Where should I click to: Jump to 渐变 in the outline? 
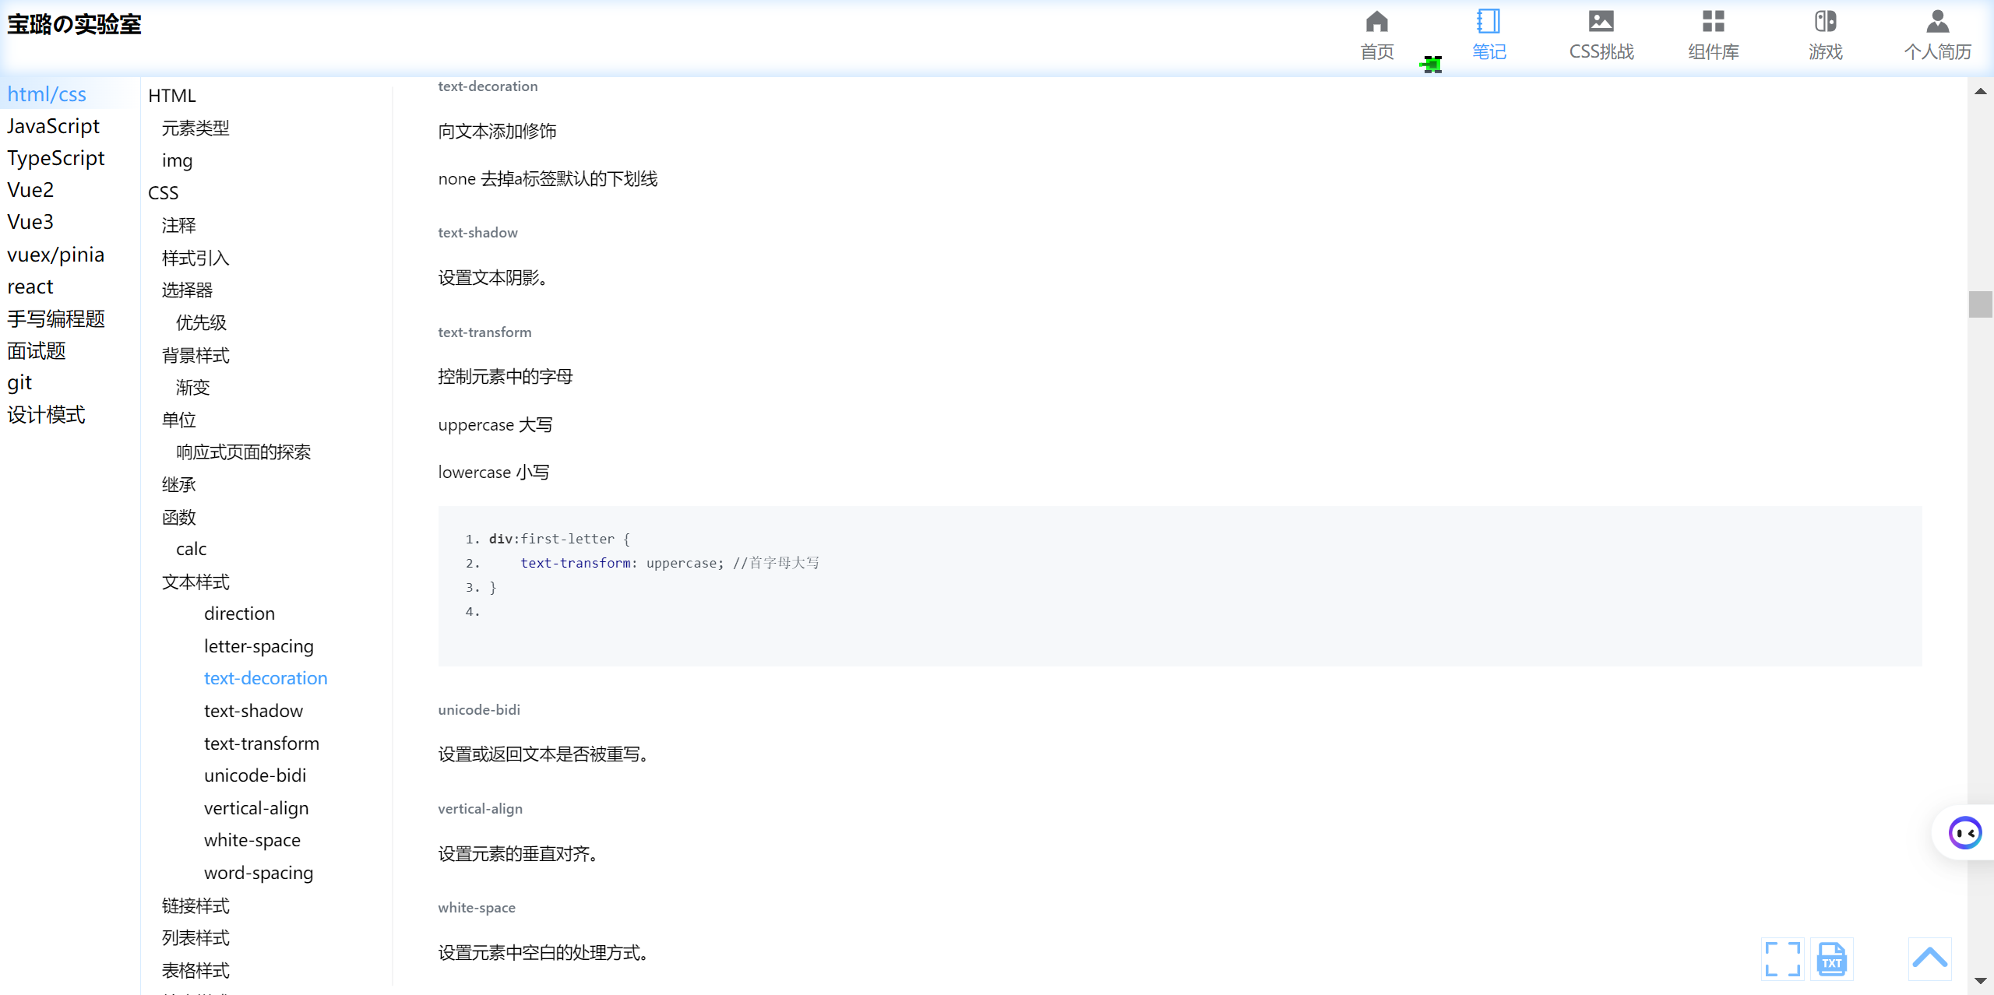click(192, 387)
